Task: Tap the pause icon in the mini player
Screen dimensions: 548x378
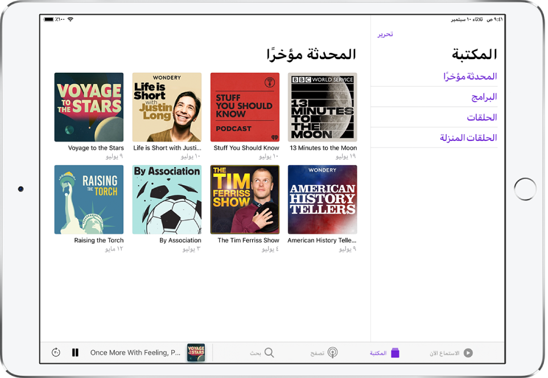Action: (75, 352)
